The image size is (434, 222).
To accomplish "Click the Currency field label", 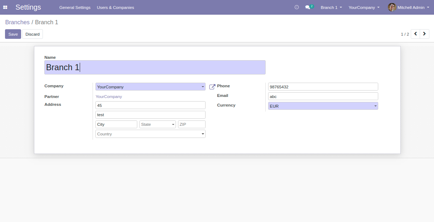I will (226, 105).
